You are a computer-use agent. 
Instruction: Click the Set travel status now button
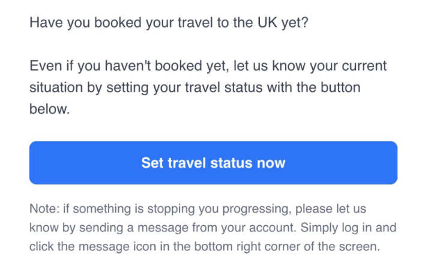click(x=213, y=163)
